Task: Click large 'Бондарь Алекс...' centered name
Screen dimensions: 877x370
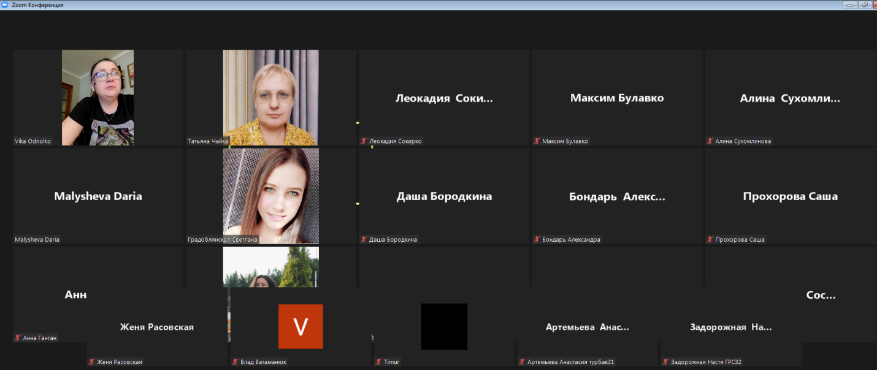Action: click(617, 196)
